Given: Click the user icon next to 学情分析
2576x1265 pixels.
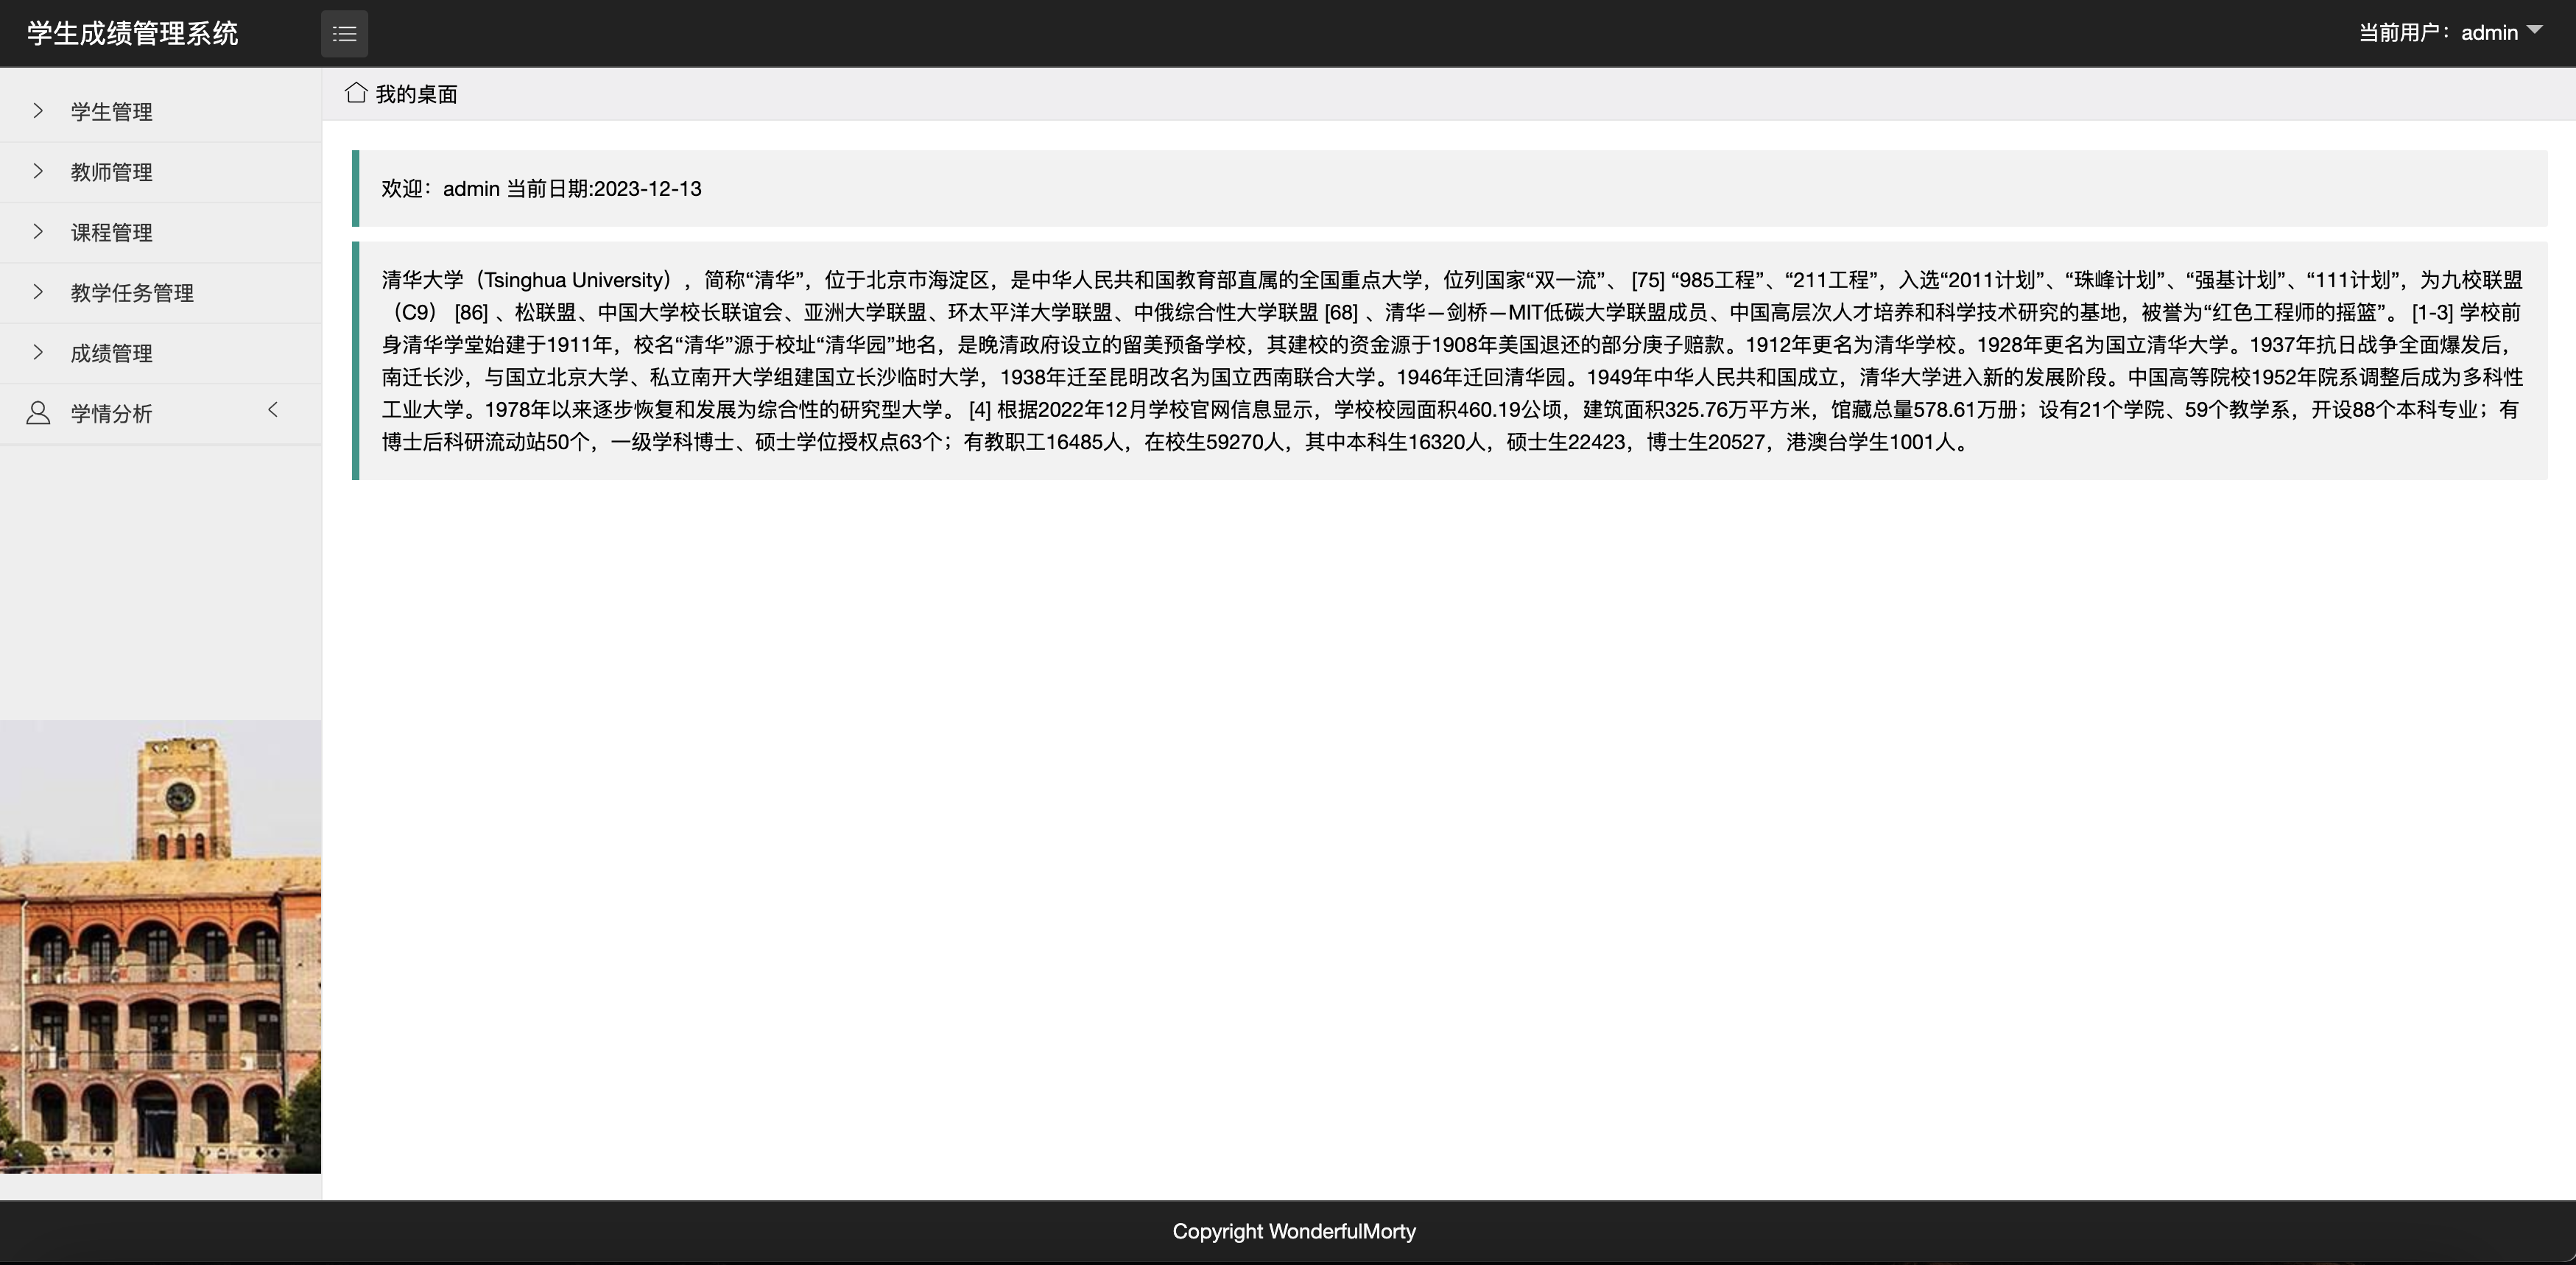Looking at the screenshot, I should (x=38, y=413).
